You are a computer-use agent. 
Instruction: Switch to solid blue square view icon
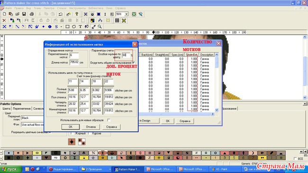click(x=99, y=14)
